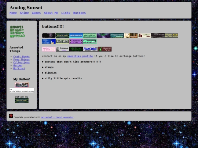This screenshot has width=198, height=148.
Task: Expand 'buttons that don't link anywhere'
Action: click(71, 62)
